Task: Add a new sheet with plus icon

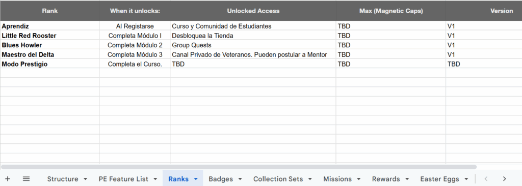Action: coord(8,179)
